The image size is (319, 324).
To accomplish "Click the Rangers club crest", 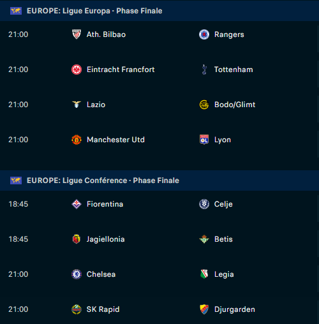I will click(204, 34).
